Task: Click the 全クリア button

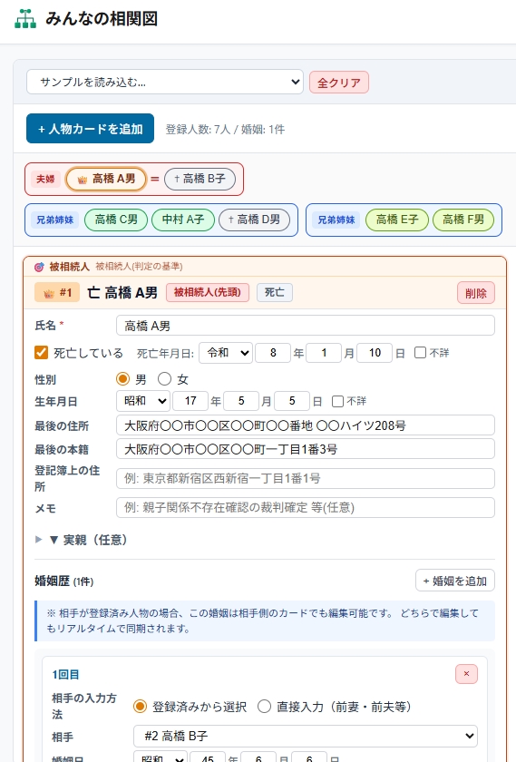Action: point(339,83)
